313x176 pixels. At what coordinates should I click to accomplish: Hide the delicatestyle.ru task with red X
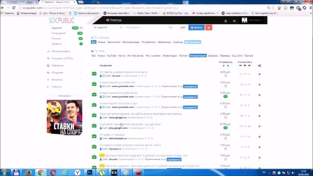(260, 137)
